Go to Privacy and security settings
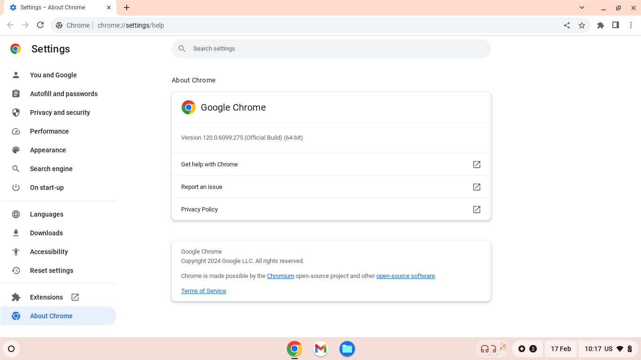 coord(58,112)
